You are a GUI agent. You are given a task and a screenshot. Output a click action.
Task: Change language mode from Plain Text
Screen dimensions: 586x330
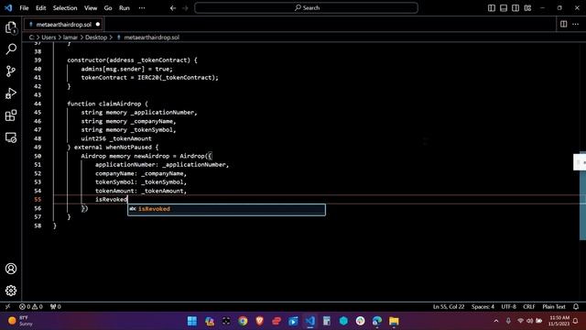point(554,307)
